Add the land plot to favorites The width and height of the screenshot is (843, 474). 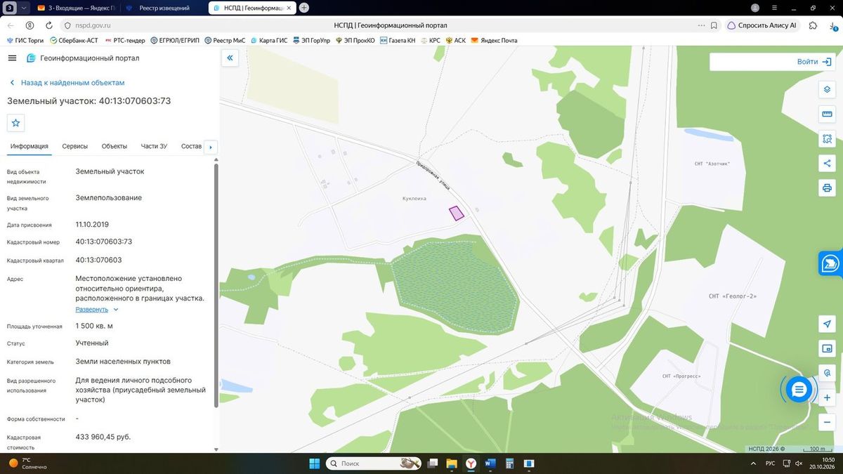(16, 123)
